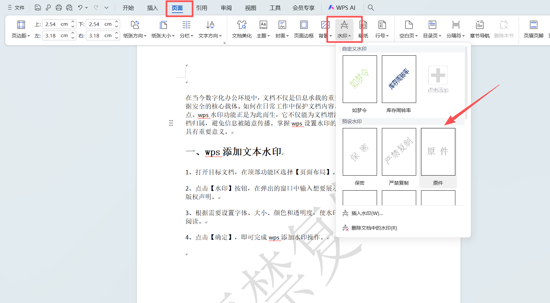Insert a 空白页 blank page

point(409,29)
